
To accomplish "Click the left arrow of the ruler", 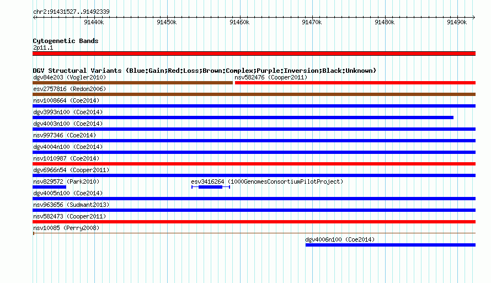I will 34,18.
